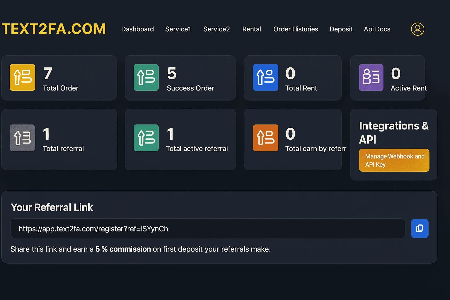Click the gray Total referral icon
450x300 pixels.
click(22, 138)
